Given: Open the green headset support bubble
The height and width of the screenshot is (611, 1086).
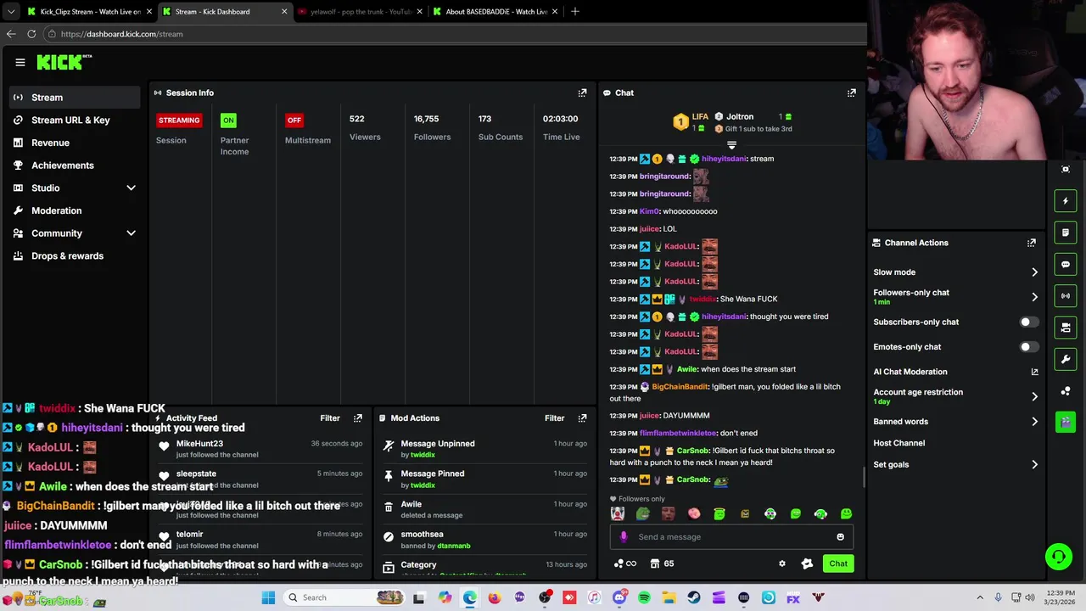Looking at the screenshot, I should [1058, 557].
